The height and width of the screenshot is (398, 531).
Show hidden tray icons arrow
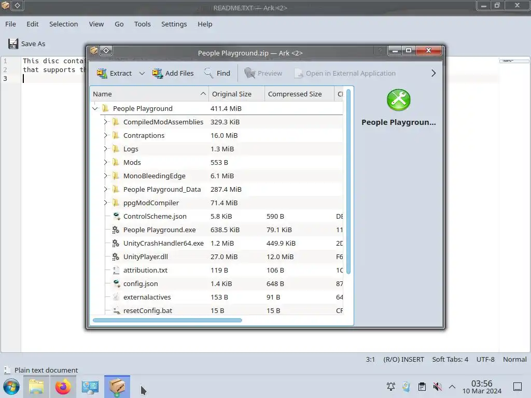[x=452, y=387]
